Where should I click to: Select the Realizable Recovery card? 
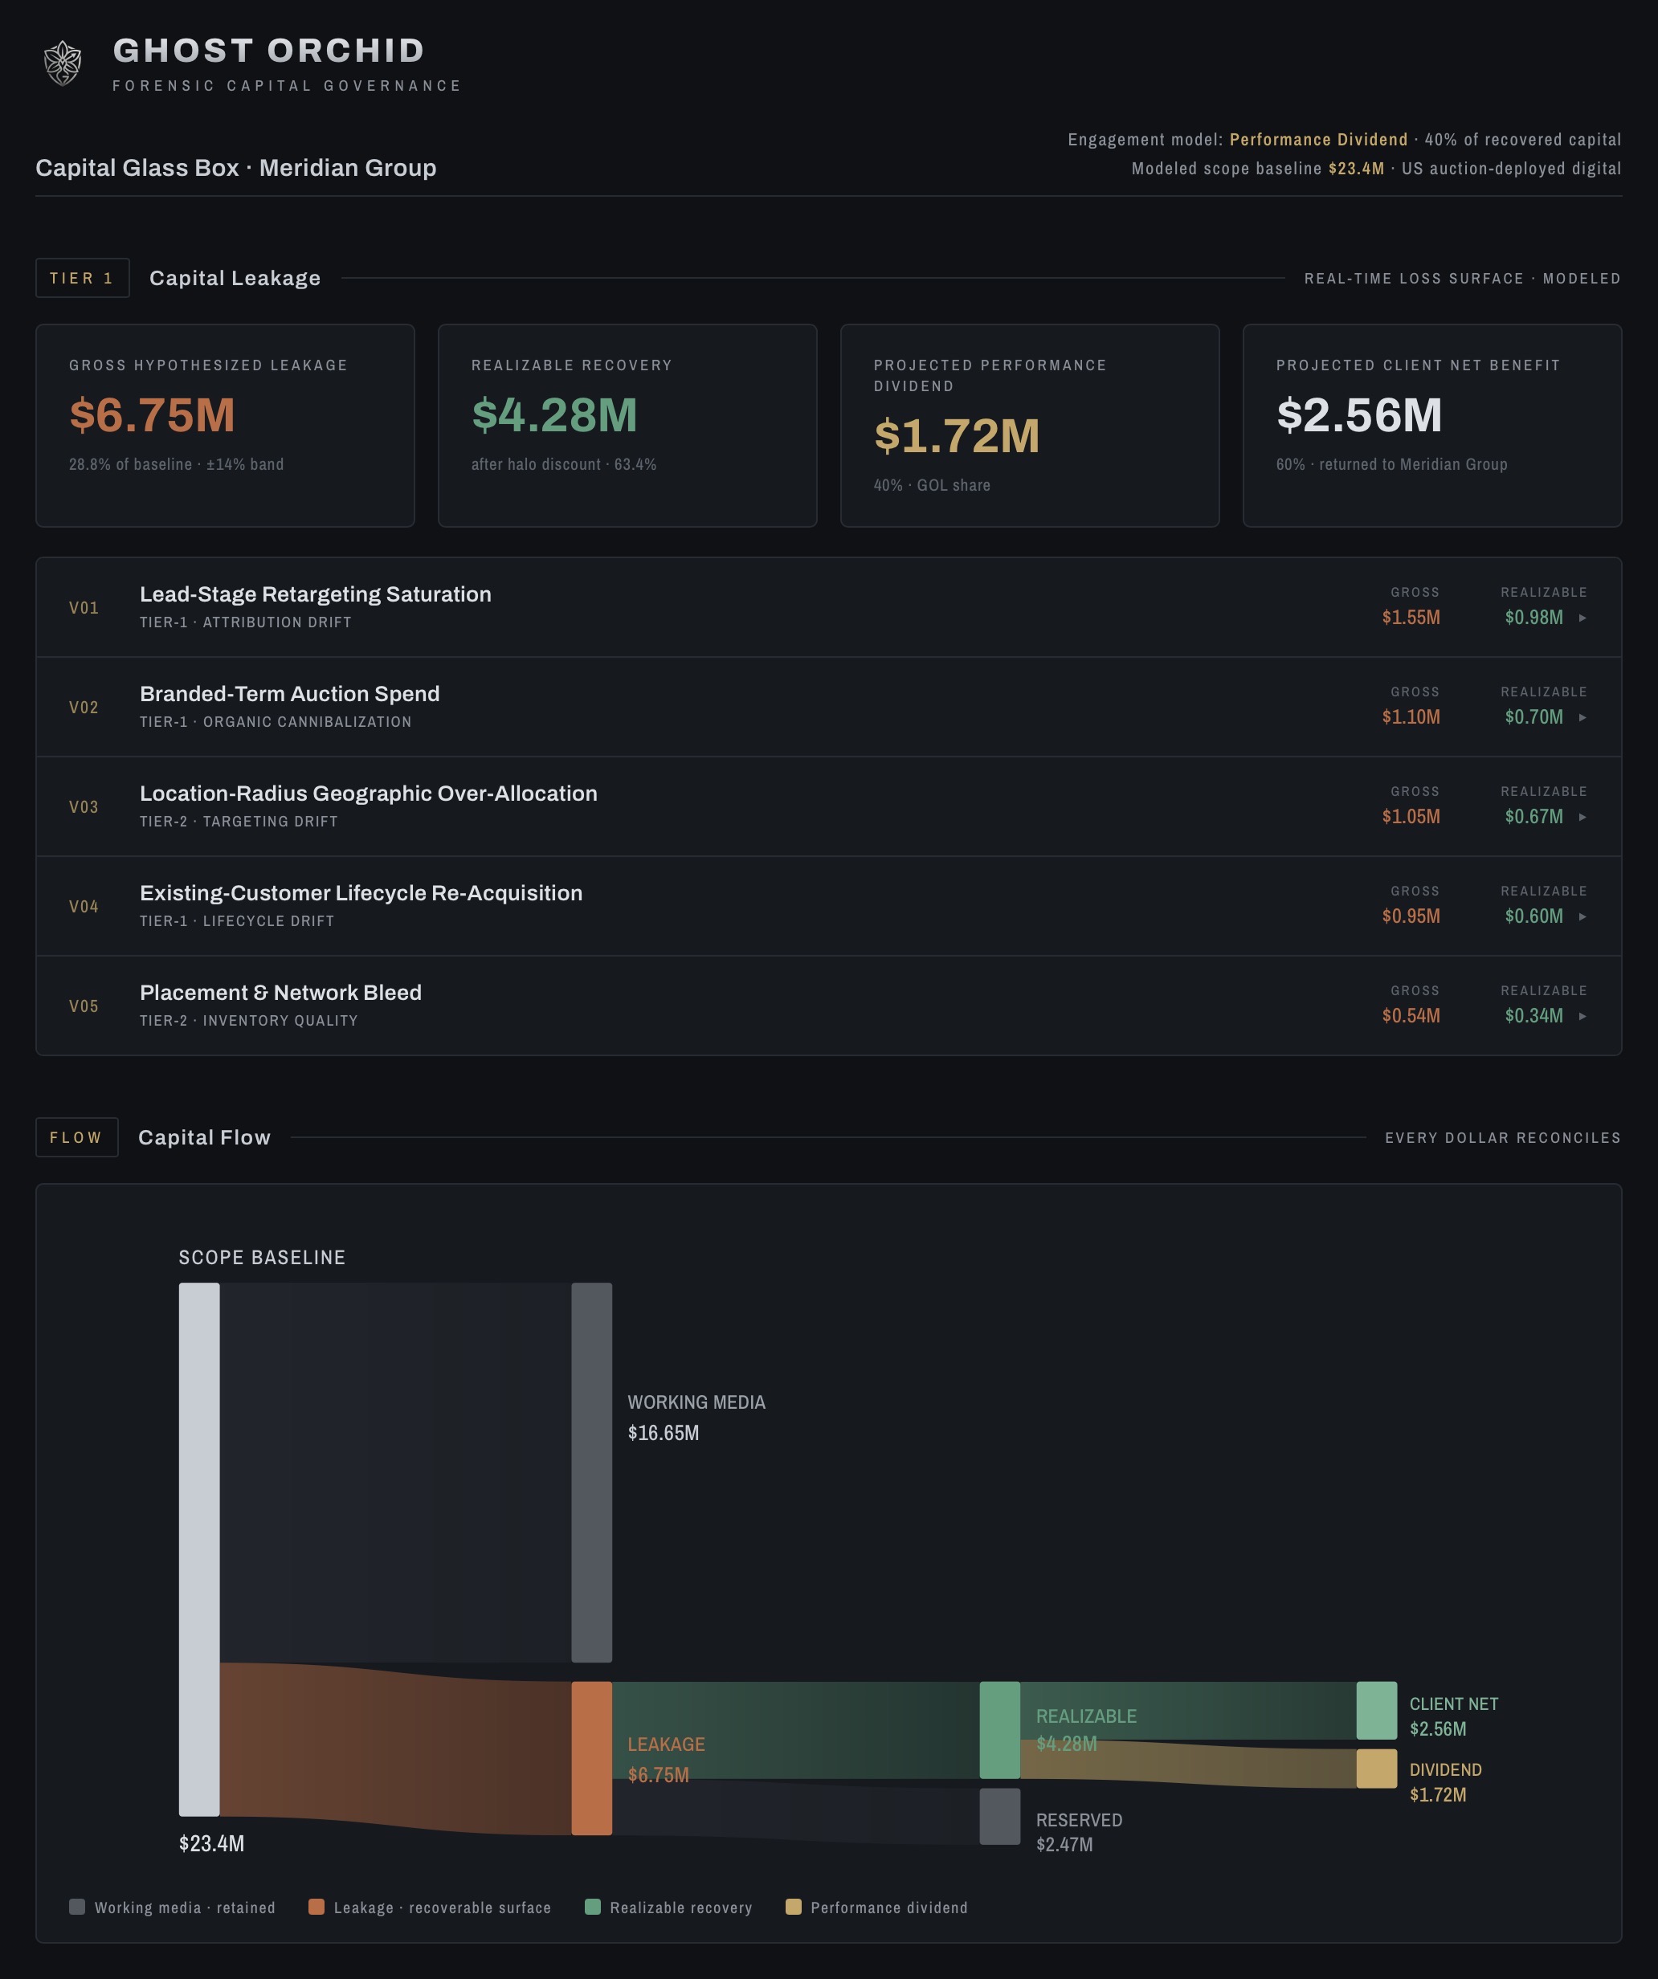pyautogui.click(x=627, y=426)
